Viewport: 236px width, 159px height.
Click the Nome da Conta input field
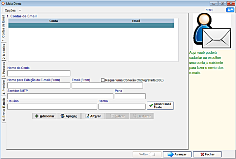[39, 73]
